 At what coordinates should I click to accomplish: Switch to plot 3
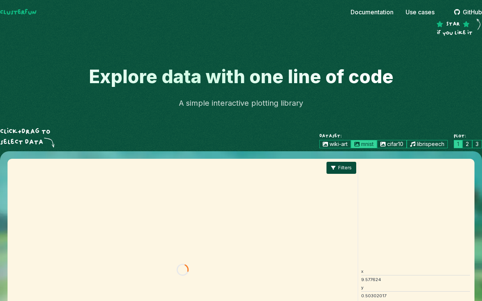[x=477, y=144]
